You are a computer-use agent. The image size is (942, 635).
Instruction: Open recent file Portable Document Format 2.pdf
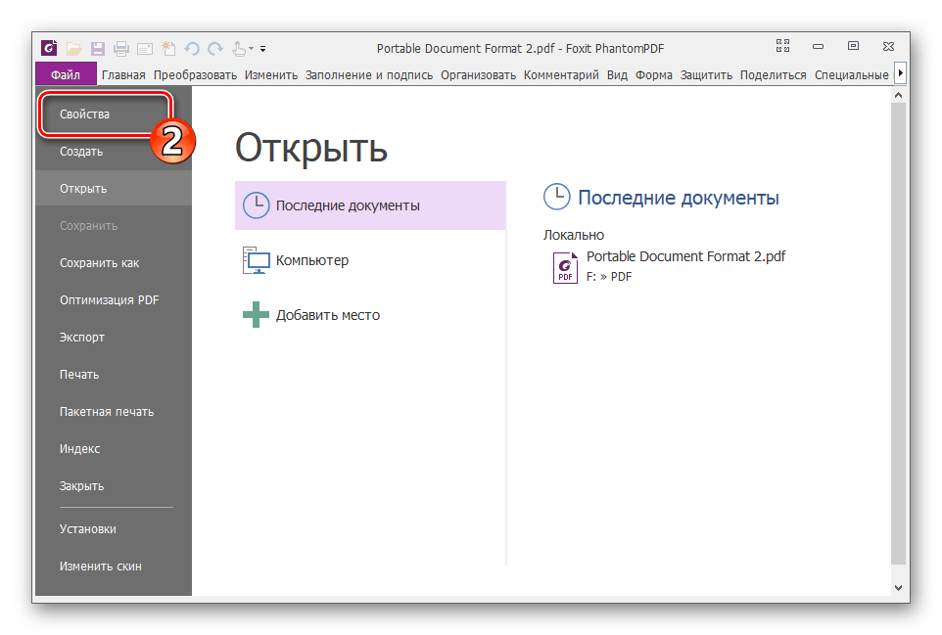pos(684,257)
